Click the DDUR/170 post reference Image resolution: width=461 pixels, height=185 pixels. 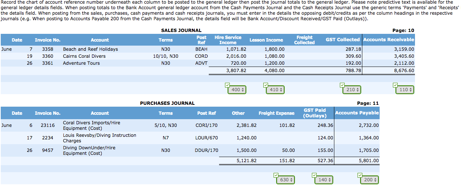tap(207, 150)
